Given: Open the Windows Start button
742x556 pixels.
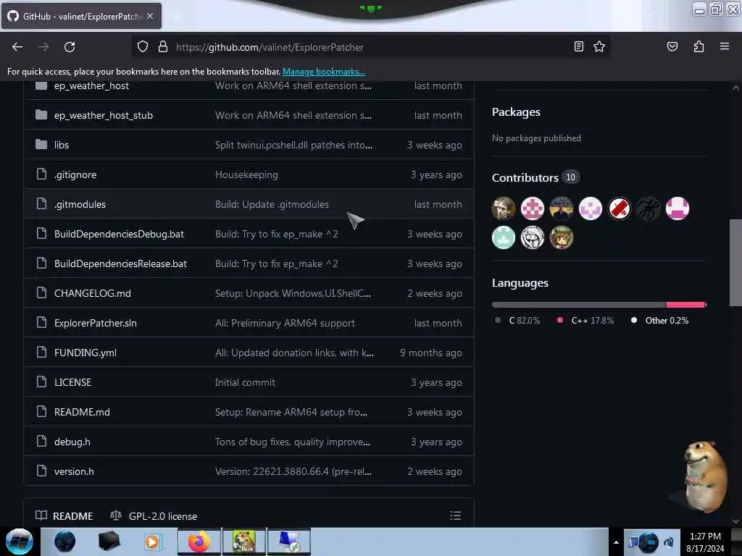Looking at the screenshot, I should pos(20,542).
